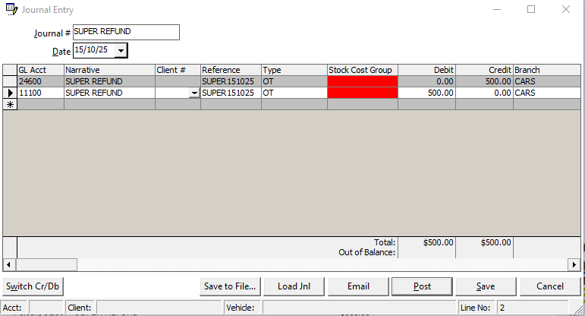Click the empty Client # cell in 24600 row

point(178,81)
